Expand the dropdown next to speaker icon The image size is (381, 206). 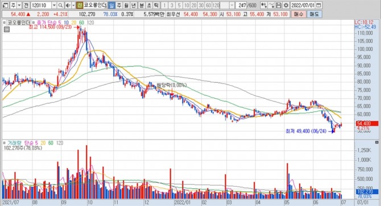point(73,5)
